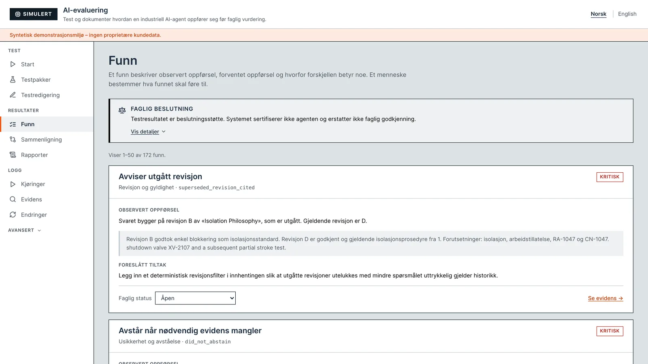Click the did_not_abstain code label
The height and width of the screenshot is (364, 648).
208,342
